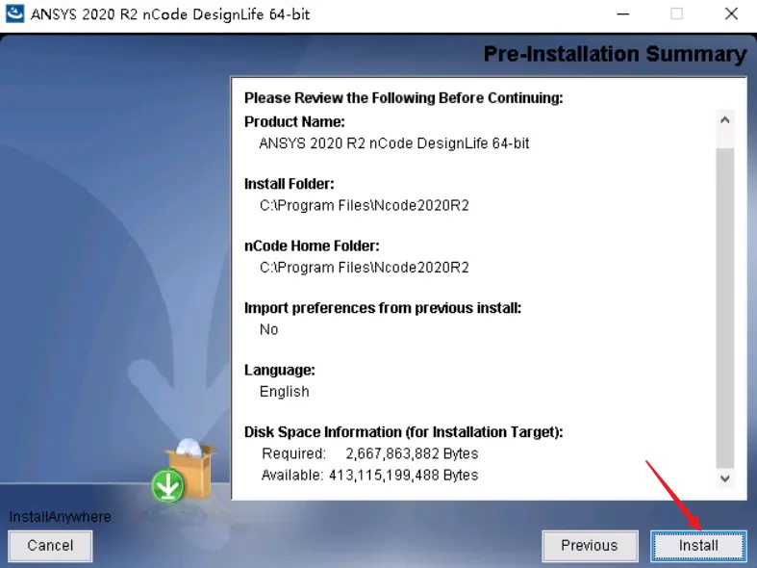Click the 'Install Folder:' label
757x568 pixels.
tap(290, 184)
